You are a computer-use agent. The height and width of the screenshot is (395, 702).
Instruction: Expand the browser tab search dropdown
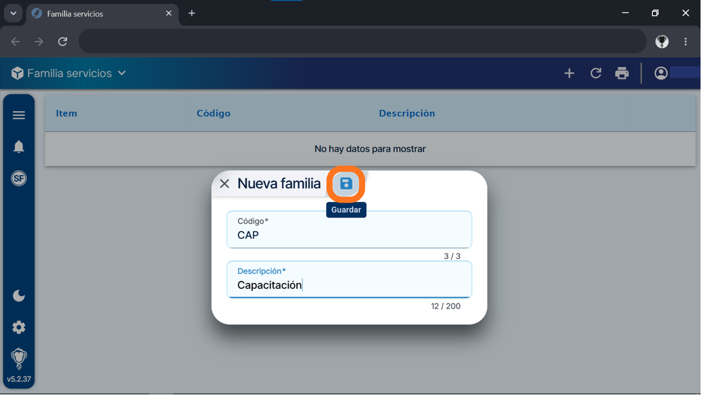coord(13,14)
